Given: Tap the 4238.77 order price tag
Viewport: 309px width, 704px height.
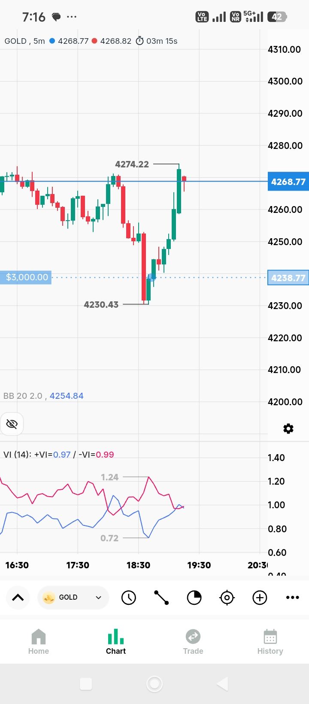Looking at the screenshot, I should 288,278.
